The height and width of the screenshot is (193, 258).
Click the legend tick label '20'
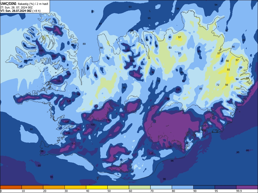(x=45, y=191)
